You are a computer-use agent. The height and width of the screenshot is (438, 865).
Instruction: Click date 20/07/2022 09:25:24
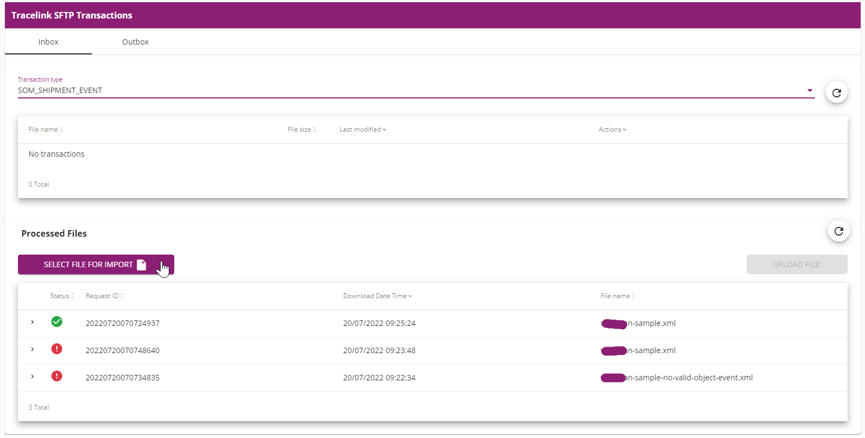tap(379, 323)
